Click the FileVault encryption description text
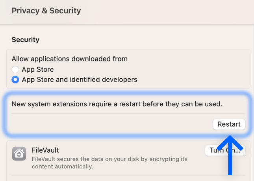254x181 pixels. click(109, 163)
